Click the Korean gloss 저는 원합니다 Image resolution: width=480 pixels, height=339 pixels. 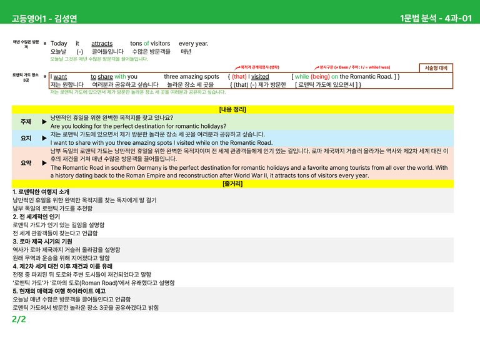tap(67, 84)
